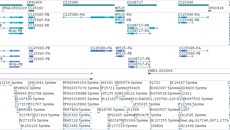Select transcript CG15080-RA
Screen dimensions: 230x130
point(89,17)
